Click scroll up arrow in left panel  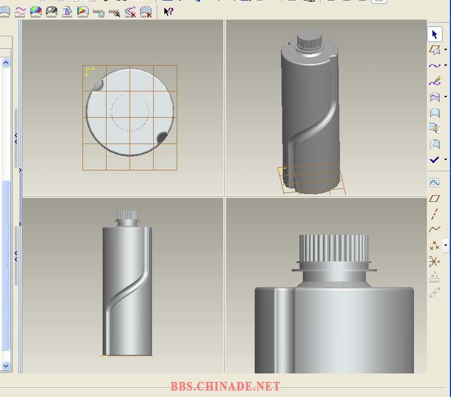click(x=6, y=63)
